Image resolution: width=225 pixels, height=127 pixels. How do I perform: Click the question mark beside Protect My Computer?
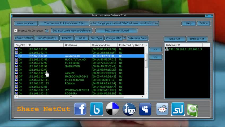click(x=47, y=31)
